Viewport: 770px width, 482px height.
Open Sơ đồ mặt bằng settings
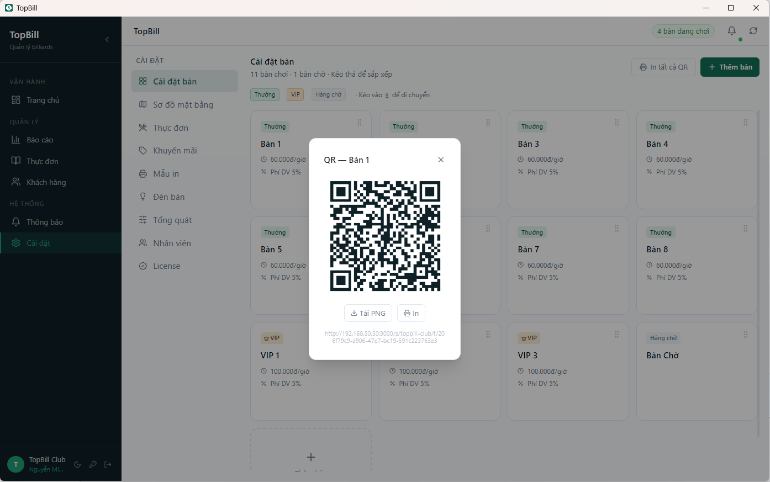pyautogui.click(x=184, y=104)
